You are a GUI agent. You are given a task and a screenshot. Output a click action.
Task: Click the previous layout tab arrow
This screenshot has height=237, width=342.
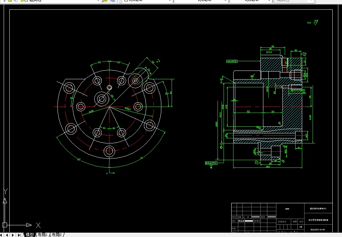click(x=7, y=235)
